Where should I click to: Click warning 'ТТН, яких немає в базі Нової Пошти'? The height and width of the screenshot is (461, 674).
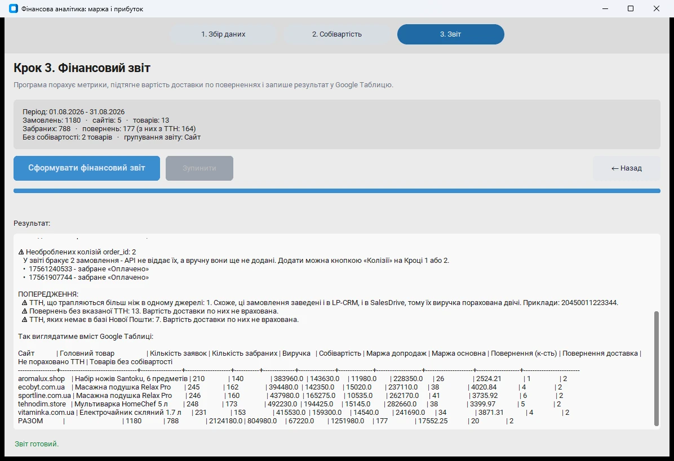click(160, 320)
